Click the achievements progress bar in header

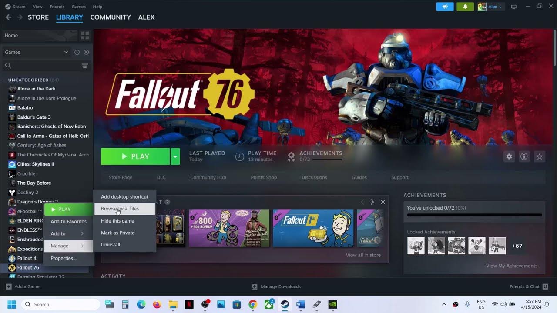327,160
